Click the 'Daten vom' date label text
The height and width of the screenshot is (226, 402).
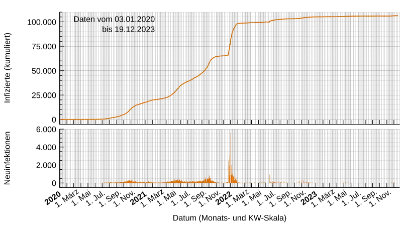(114, 19)
